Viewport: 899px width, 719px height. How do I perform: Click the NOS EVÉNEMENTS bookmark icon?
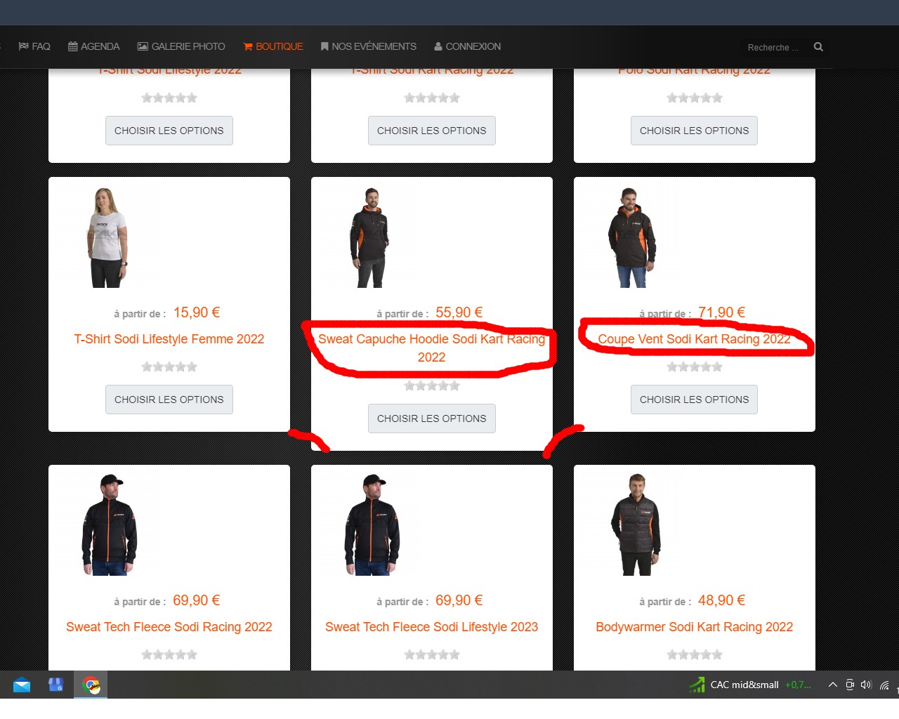324,46
